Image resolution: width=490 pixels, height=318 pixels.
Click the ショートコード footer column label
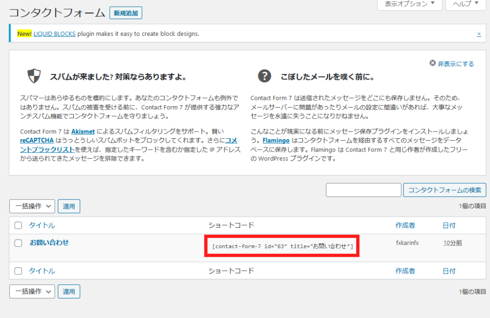[x=231, y=271]
